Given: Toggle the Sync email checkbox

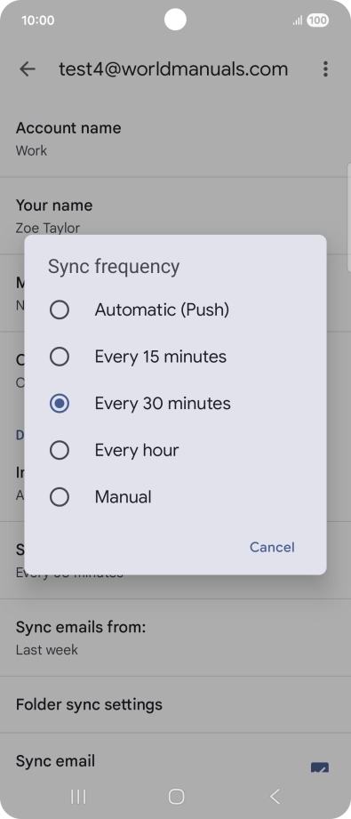Looking at the screenshot, I should point(320,767).
